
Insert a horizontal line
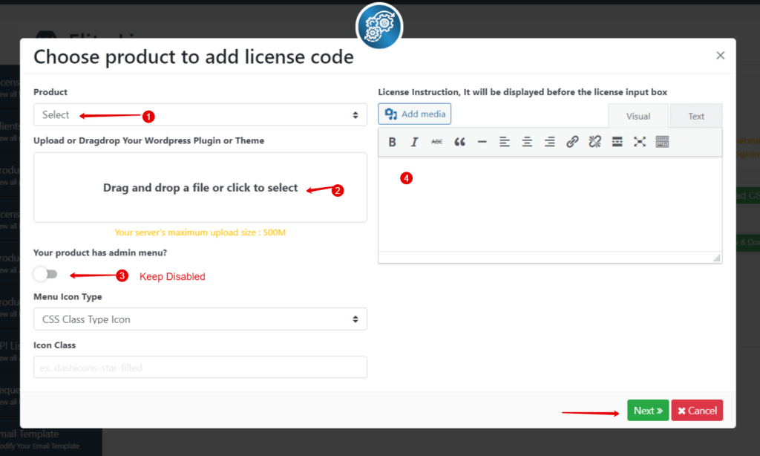click(482, 142)
